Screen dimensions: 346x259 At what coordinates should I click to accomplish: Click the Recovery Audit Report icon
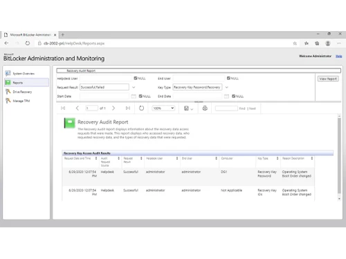(x=70, y=123)
